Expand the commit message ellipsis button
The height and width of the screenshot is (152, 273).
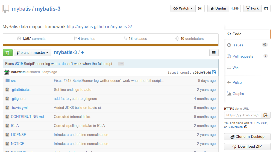pyautogui.click(x=121, y=64)
